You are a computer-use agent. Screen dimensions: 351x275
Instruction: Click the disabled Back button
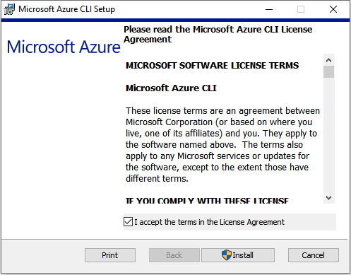tap(174, 255)
